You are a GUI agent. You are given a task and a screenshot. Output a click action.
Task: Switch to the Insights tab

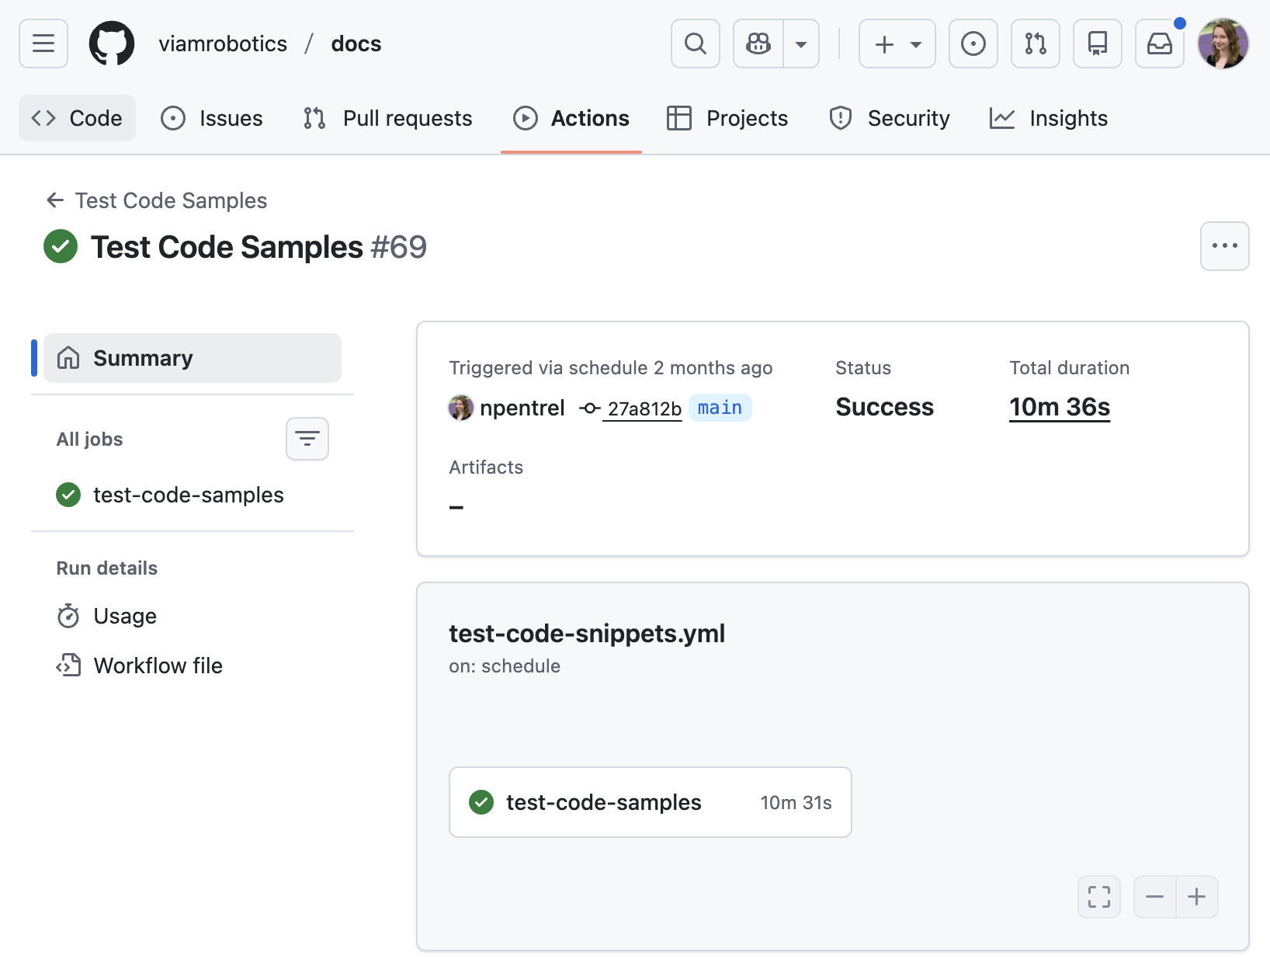coord(1049,118)
